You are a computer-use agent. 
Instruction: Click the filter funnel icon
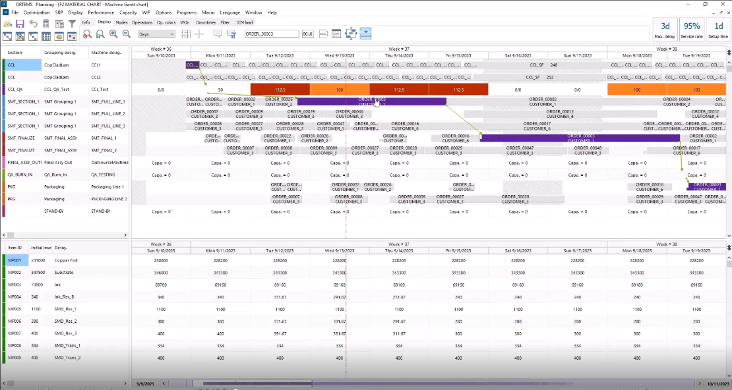click(72, 24)
